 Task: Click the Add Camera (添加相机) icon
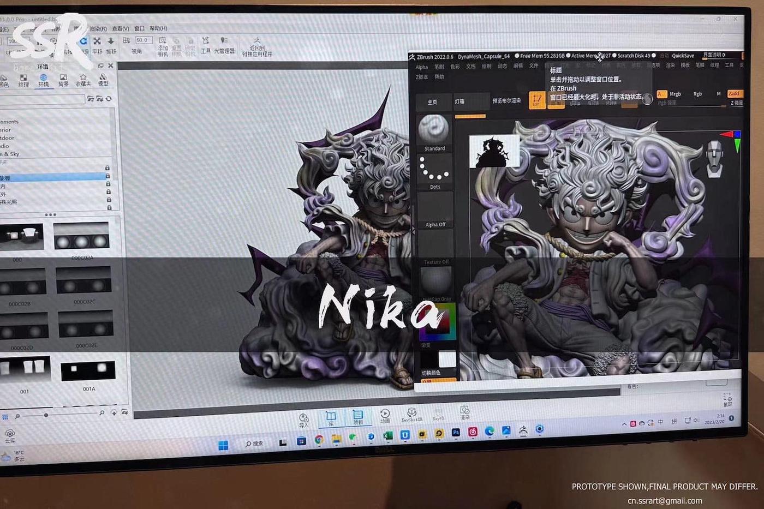163,46
